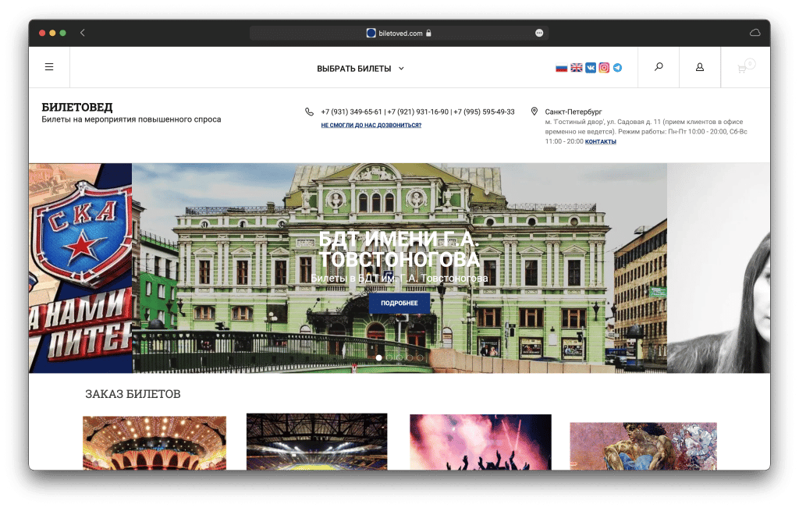
Task: Open the circus hall thumbnail
Action: point(154,442)
